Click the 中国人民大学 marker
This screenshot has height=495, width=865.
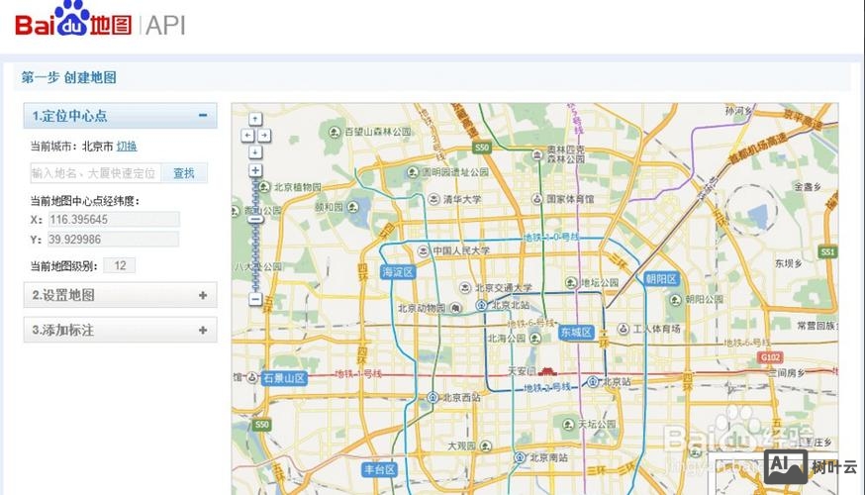(x=424, y=250)
